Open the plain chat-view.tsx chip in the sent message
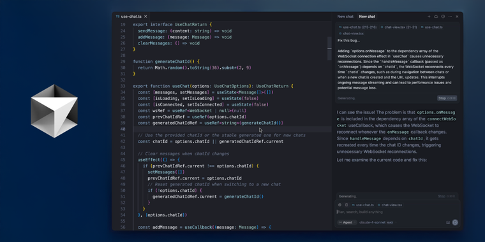The height and width of the screenshot is (242, 485). tap(352, 33)
